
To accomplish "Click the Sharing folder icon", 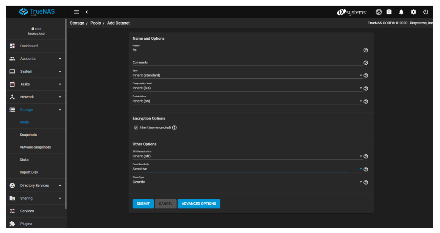I will (12, 198).
